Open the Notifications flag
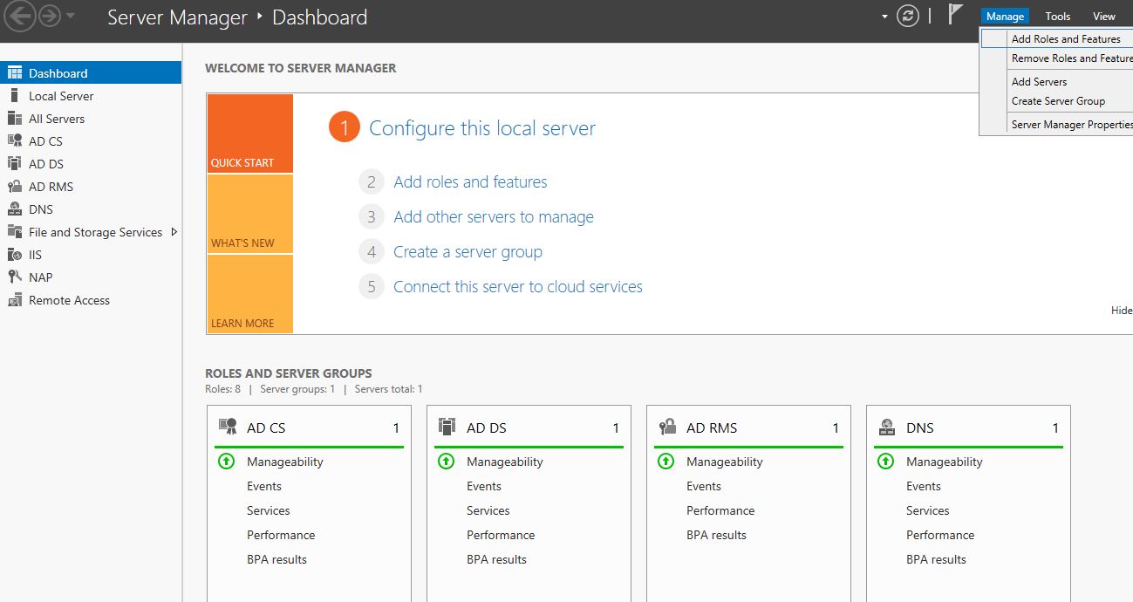1133x602 pixels. coord(957,15)
